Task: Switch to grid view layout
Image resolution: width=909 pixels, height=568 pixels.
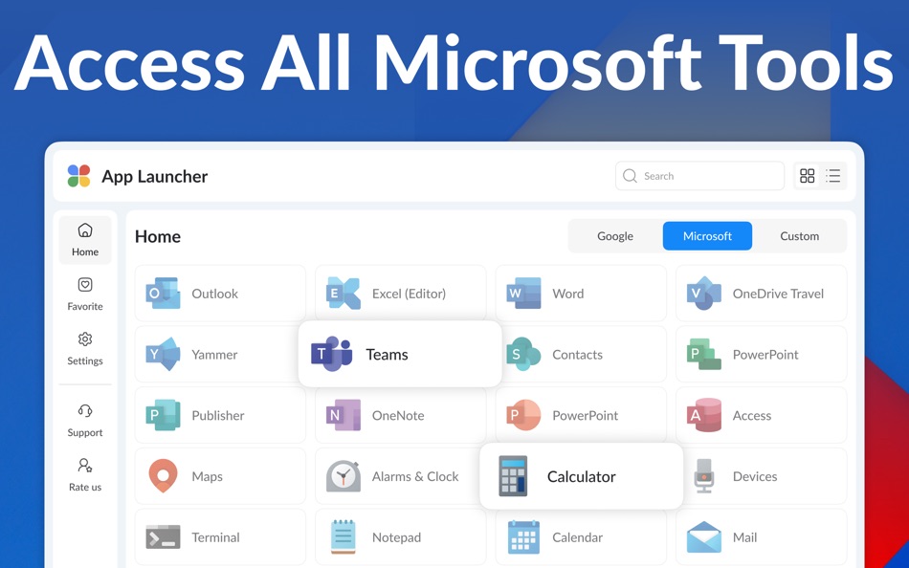Action: click(x=807, y=176)
